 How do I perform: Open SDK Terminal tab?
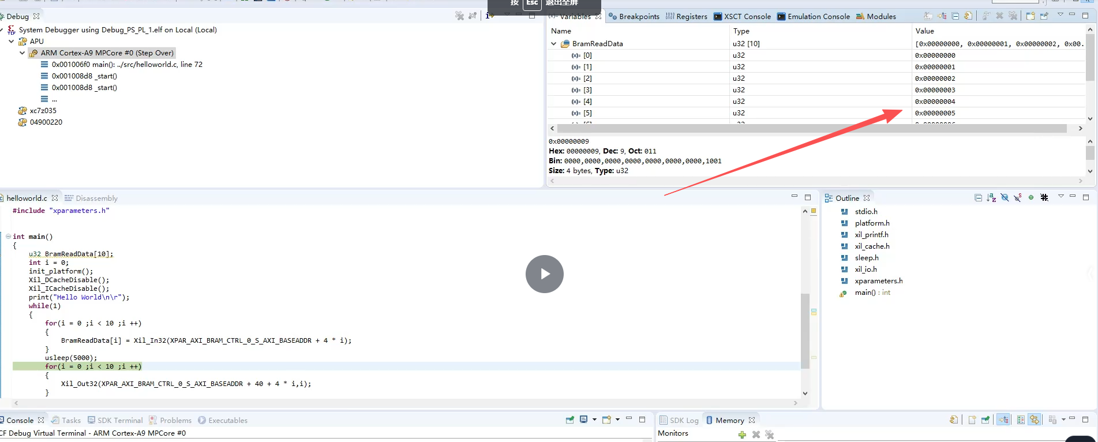pos(115,420)
